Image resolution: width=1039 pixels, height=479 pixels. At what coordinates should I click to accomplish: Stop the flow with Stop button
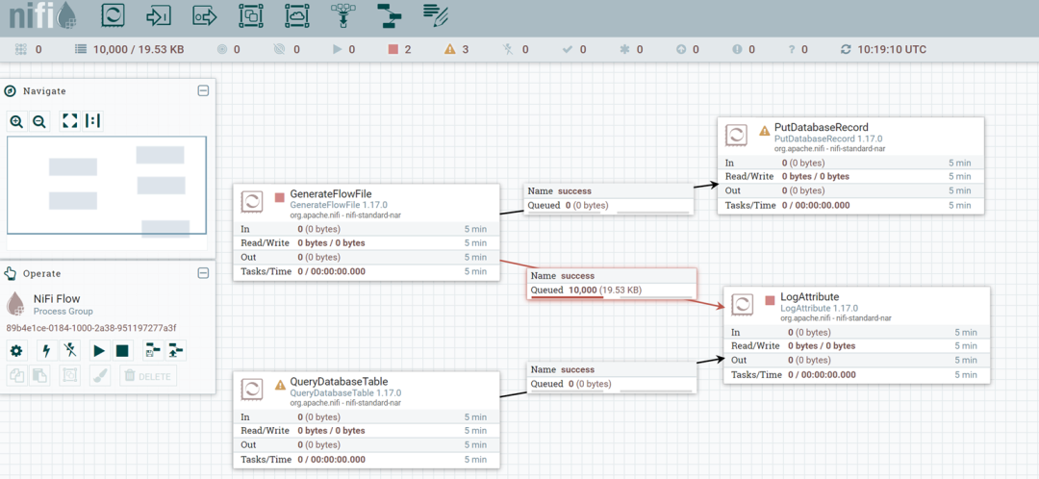(x=122, y=350)
